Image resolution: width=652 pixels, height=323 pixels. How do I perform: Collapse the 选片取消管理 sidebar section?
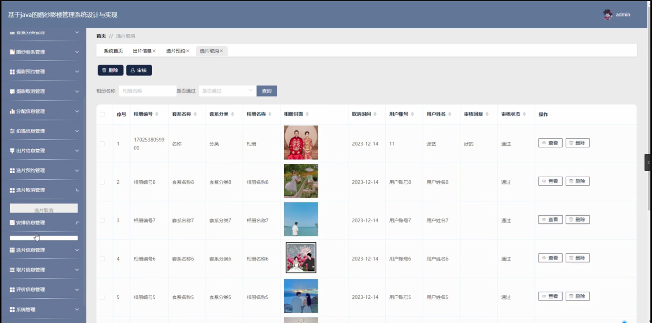78,189
